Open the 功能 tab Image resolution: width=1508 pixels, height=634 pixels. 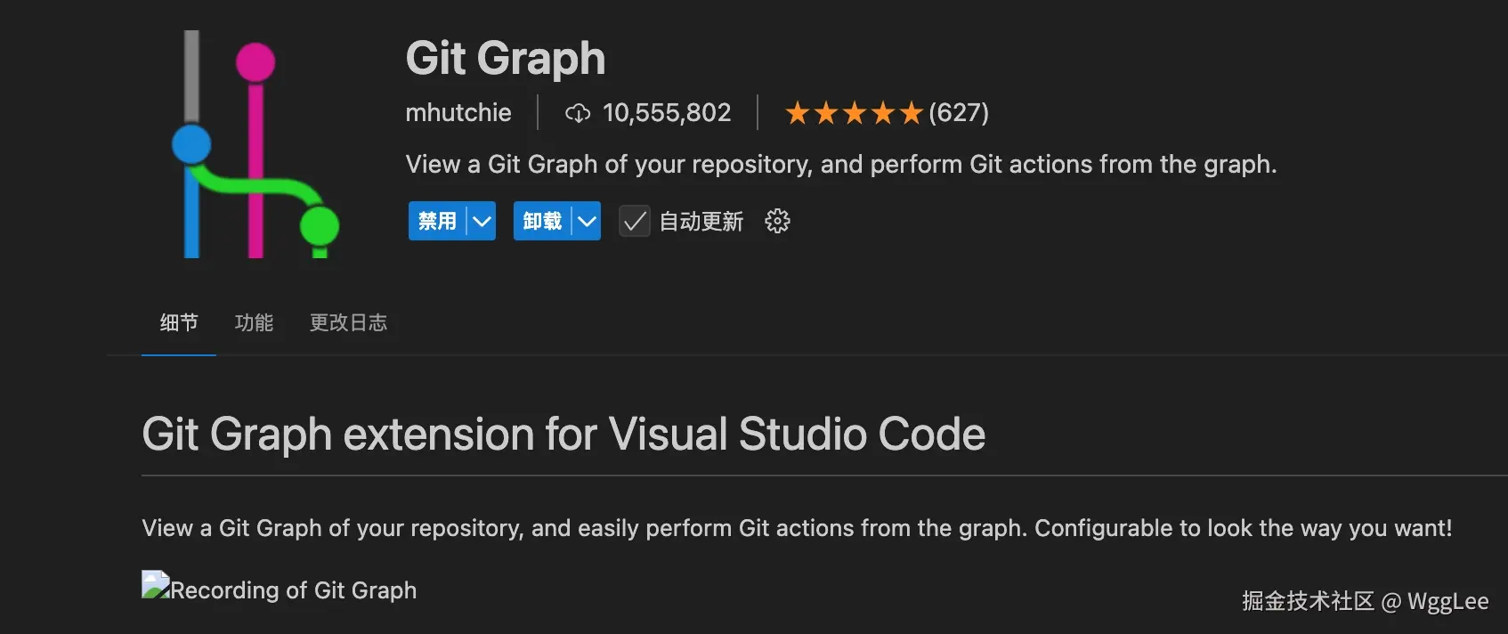pos(254,322)
